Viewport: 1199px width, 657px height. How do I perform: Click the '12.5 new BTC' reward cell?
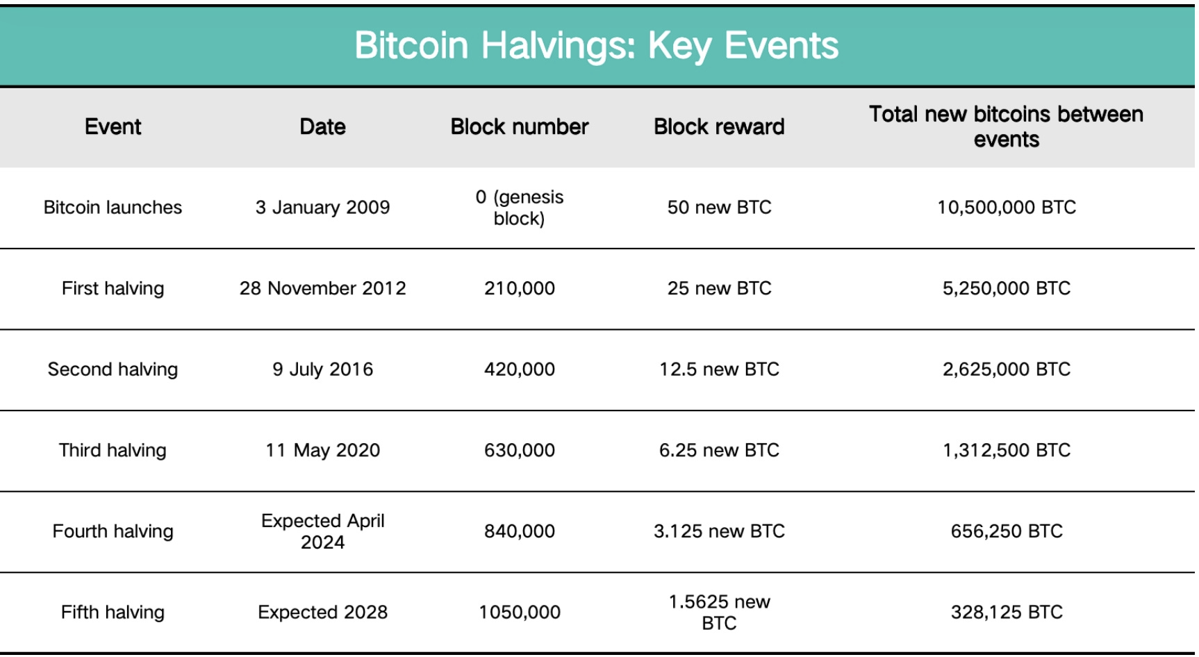click(719, 369)
